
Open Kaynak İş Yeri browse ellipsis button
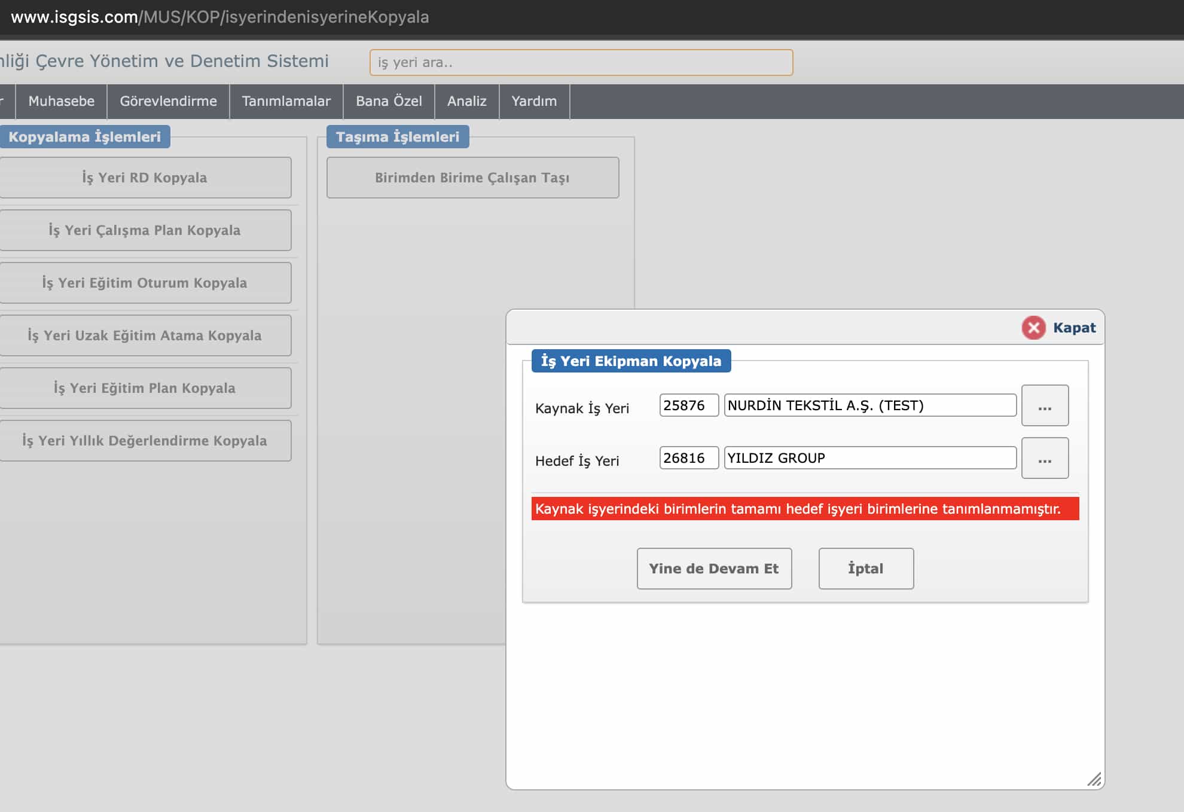1044,405
